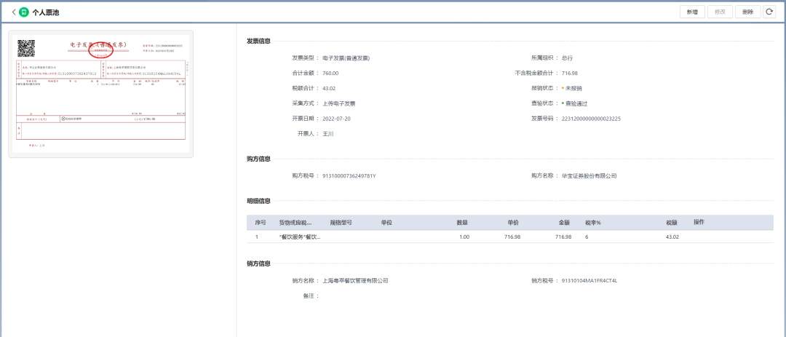Image resolution: width=786 pixels, height=337 pixels.
Task: Click the 销方信息 section header
Action: coord(258,263)
